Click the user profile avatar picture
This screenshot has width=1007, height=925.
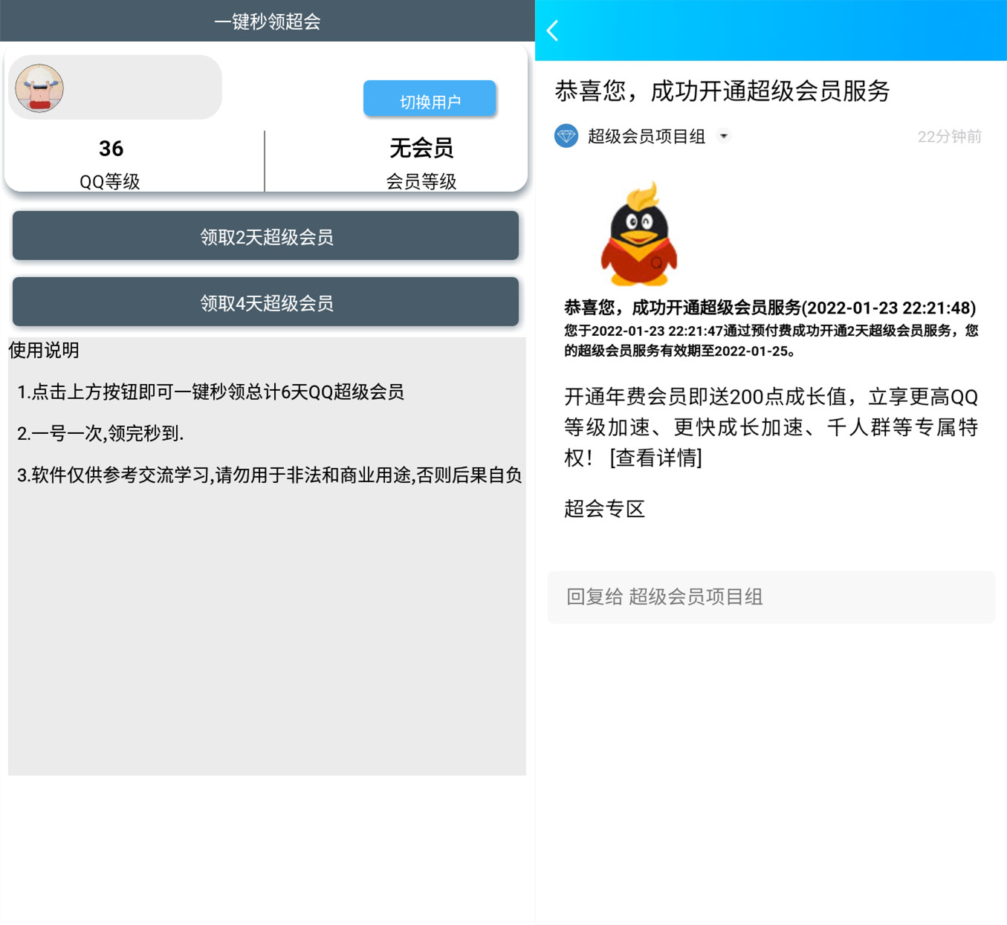pyautogui.click(x=39, y=88)
